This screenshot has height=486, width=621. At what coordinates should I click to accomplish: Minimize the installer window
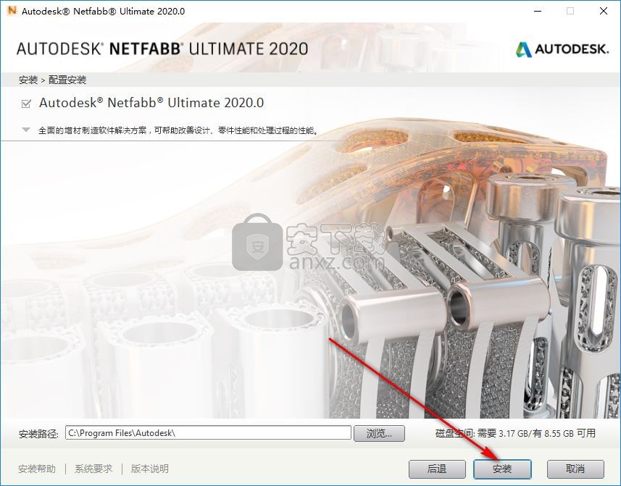pyautogui.click(x=538, y=11)
